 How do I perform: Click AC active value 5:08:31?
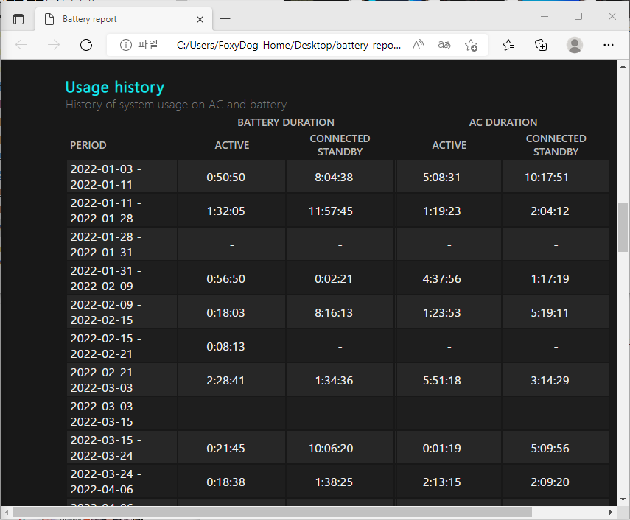coord(441,177)
